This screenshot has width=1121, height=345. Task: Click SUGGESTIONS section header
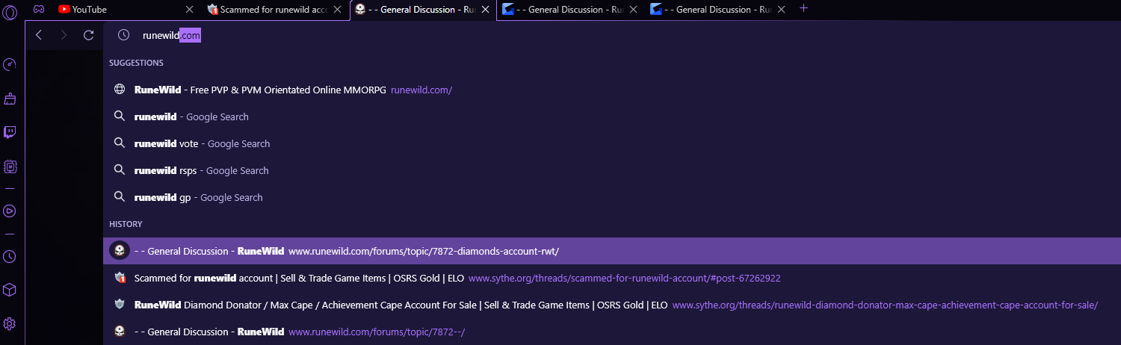tap(136, 63)
